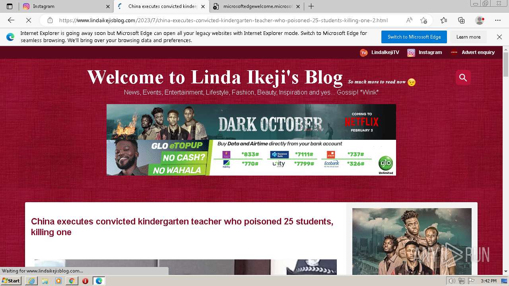The image size is (509, 286).
Task: View site information lock icon
Action: 50,20
